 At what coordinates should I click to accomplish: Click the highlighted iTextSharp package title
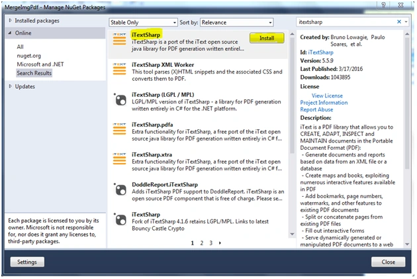[x=146, y=34]
